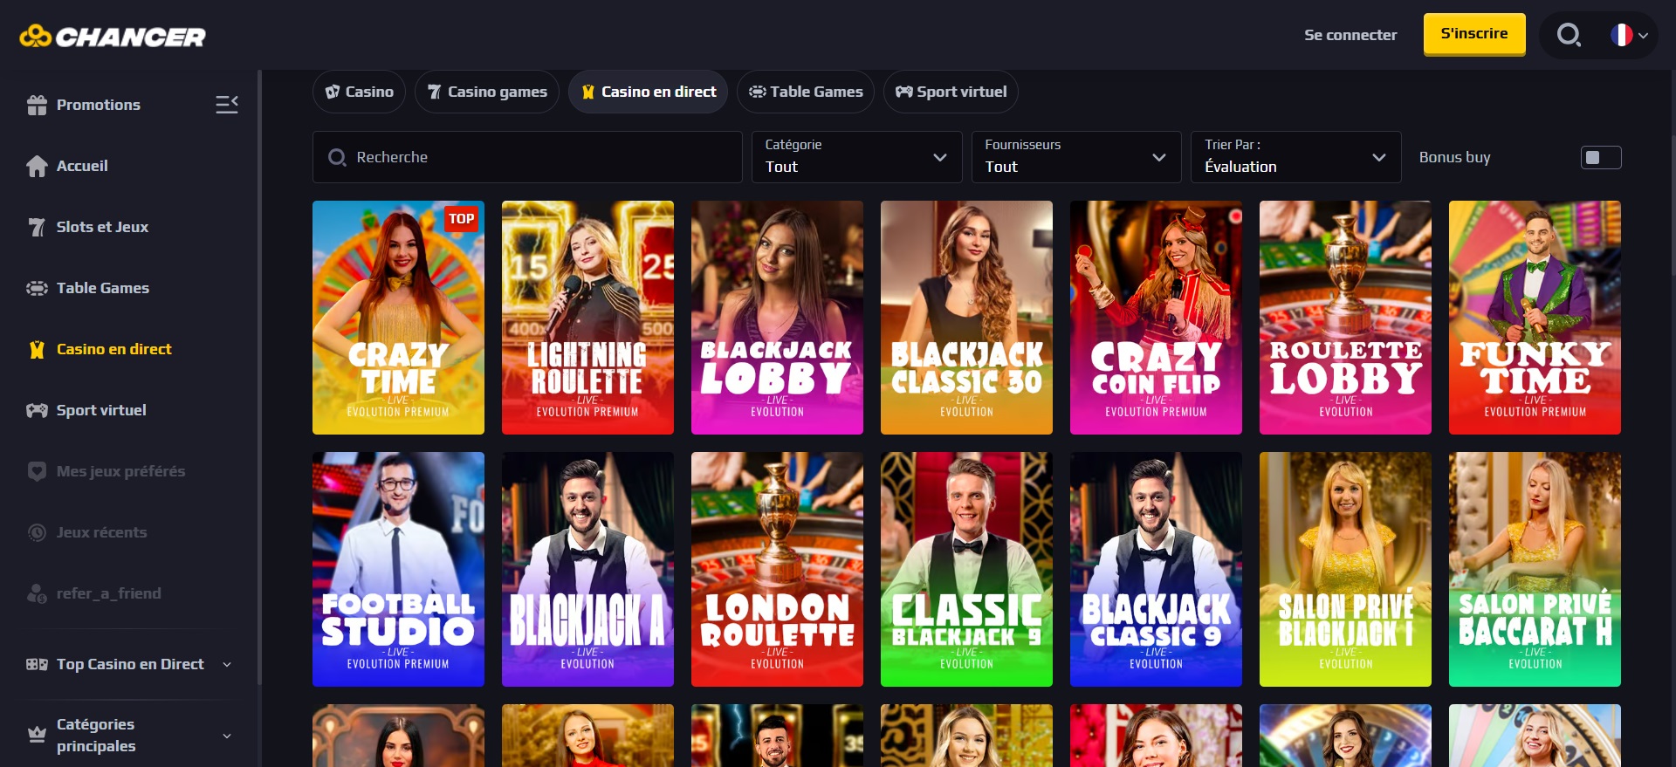Open the search magnifier icon in header
1676x767 pixels.
coord(1569,35)
